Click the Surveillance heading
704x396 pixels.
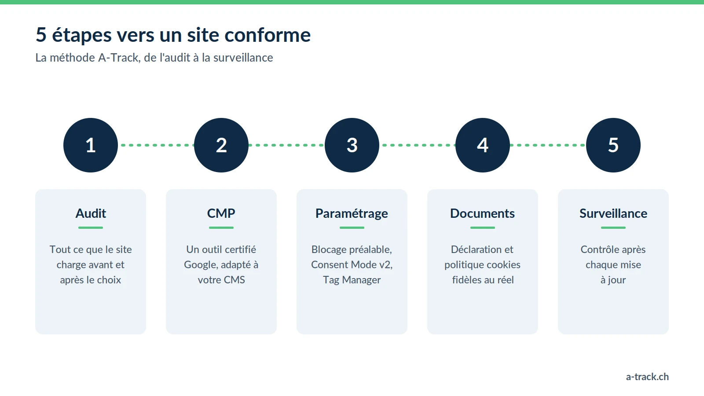click(613, 213)
